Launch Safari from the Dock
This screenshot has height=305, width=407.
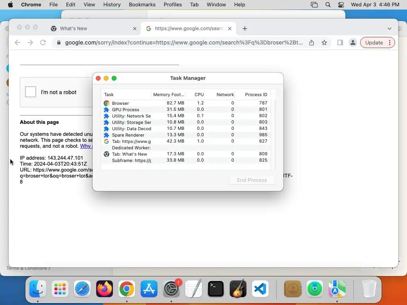point(82,289)
